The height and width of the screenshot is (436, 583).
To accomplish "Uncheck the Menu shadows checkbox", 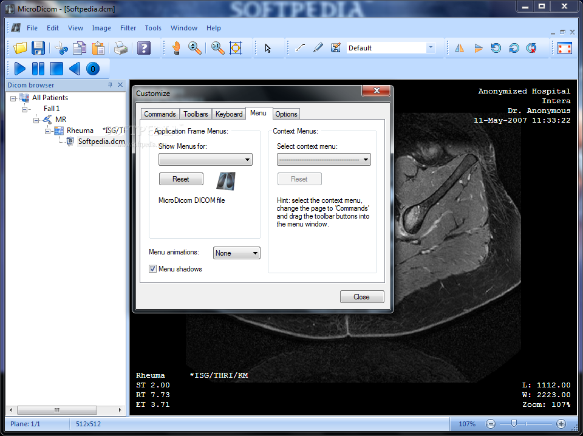I will coord(152,269).
